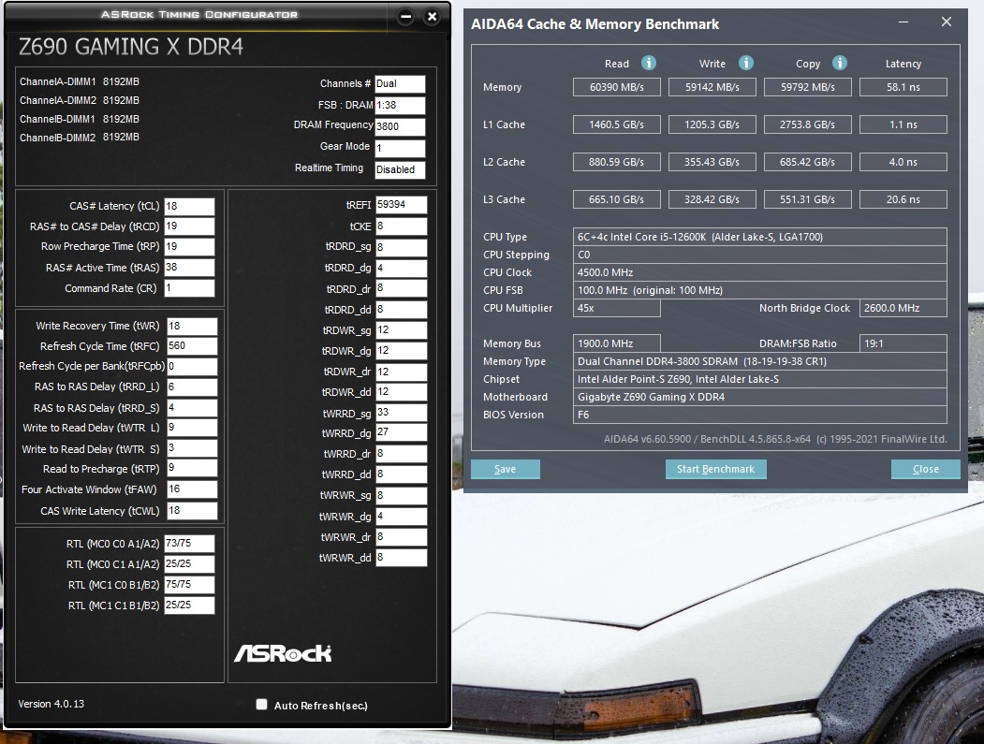
Task: Click the Save button in AIDA64
Action: pos(506,469)
